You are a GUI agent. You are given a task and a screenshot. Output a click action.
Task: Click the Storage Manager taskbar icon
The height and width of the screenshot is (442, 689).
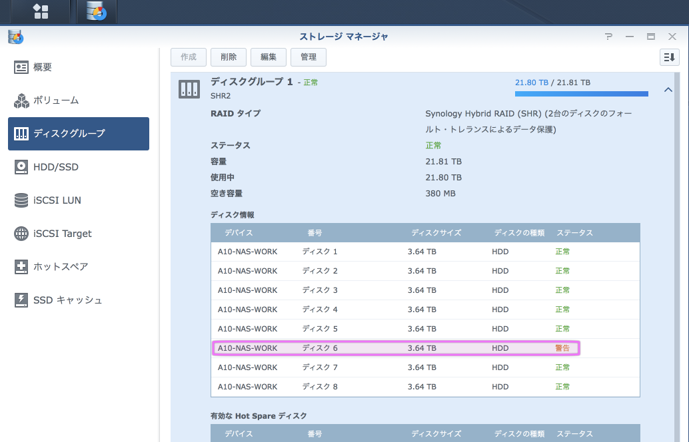[97, 11]
